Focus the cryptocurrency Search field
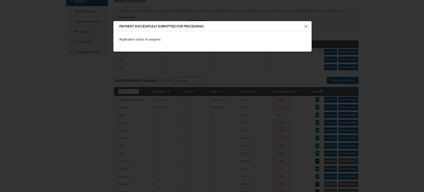Screen dimensions: 424x192 [129, 92]
